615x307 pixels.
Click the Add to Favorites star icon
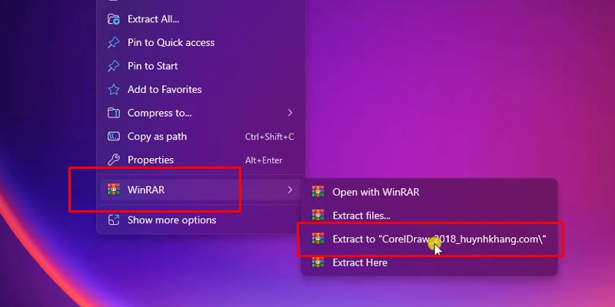tap(114, 89)
